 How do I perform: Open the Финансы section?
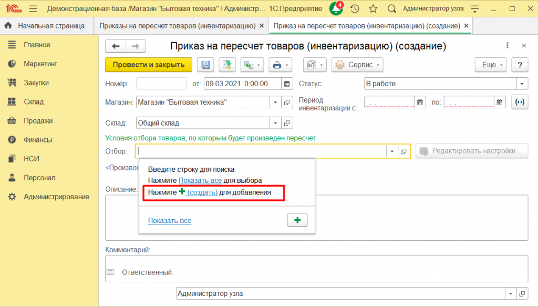point(38,140)
